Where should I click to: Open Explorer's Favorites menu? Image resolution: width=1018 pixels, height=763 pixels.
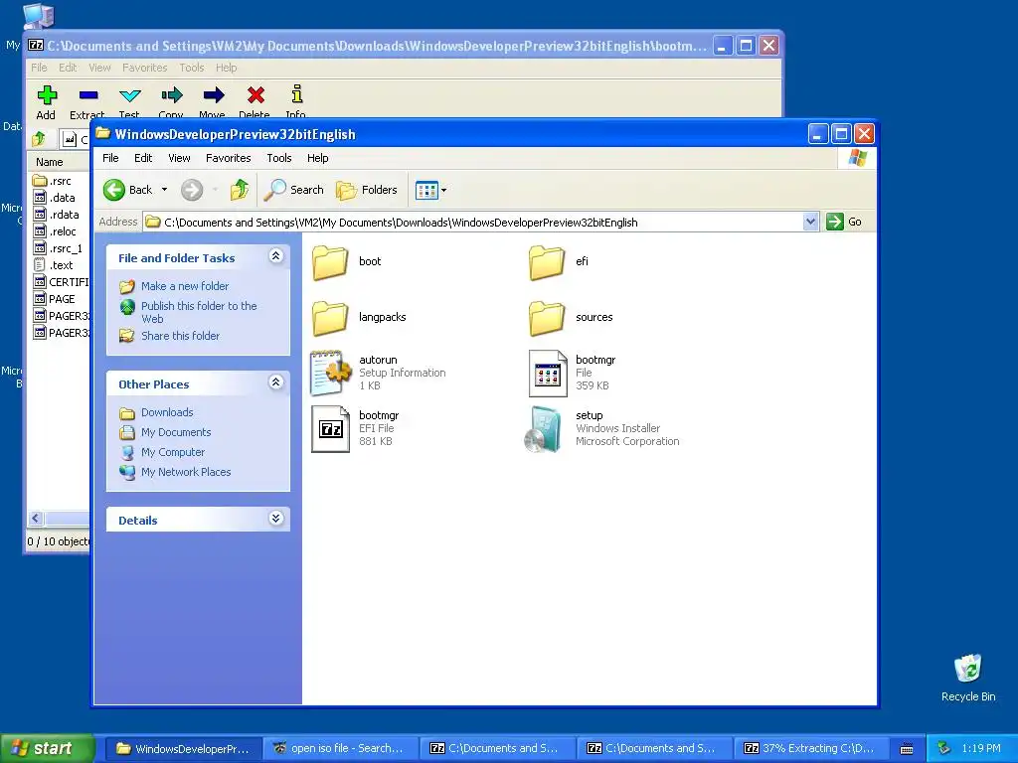[229, 158]
